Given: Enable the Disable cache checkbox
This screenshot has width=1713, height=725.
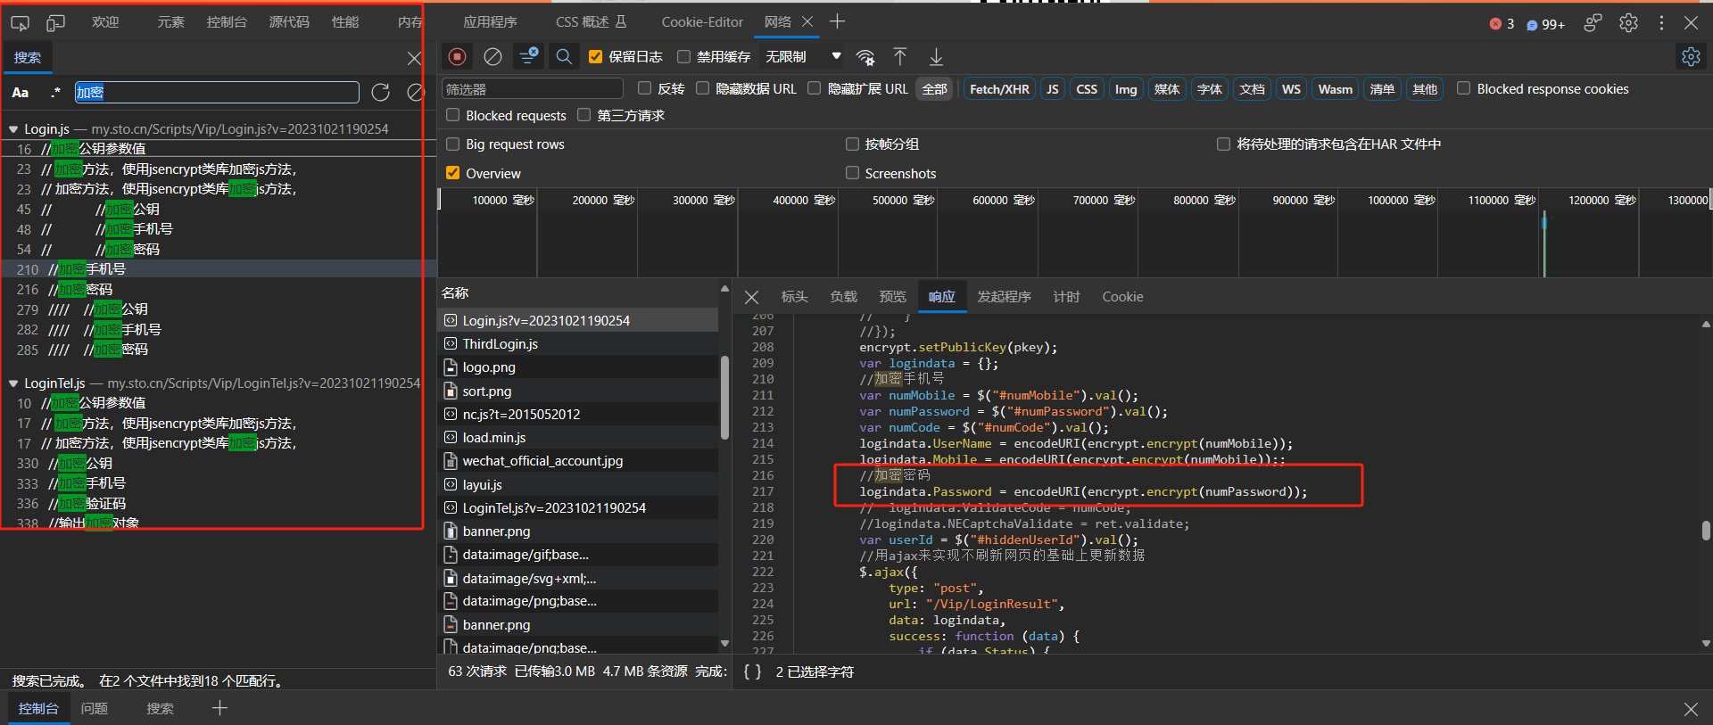Looking at the screenshot, I should point(683,57).
